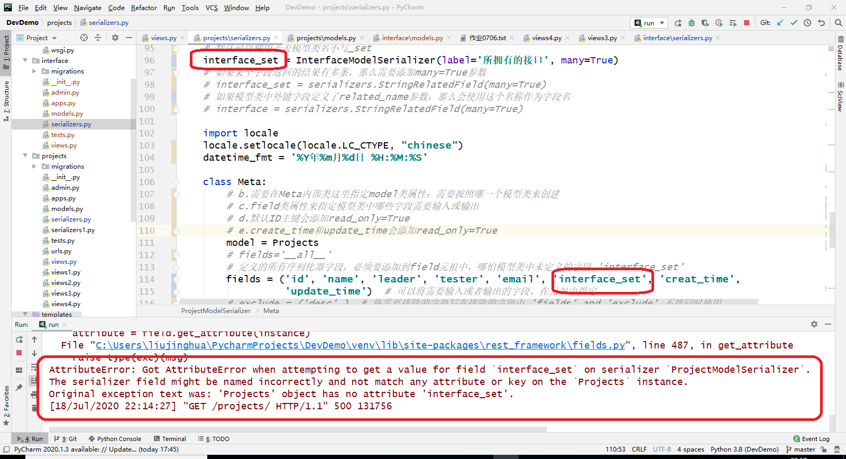Switch to projects\models.py tab
This screenshot has width=846, height=459.
coord(326,38)
